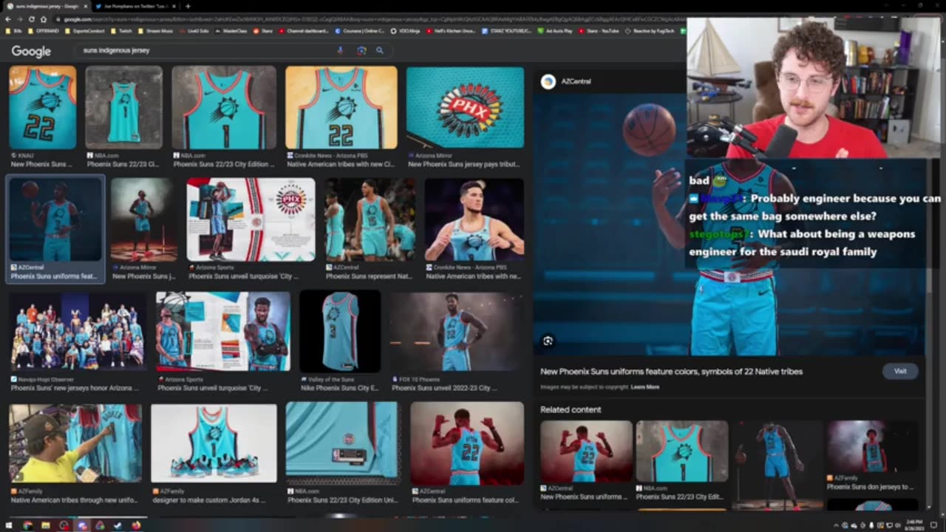This screenshot has width=946, height=532.
Task: Open Firefox from the taskbar
Action: [136, 525]
